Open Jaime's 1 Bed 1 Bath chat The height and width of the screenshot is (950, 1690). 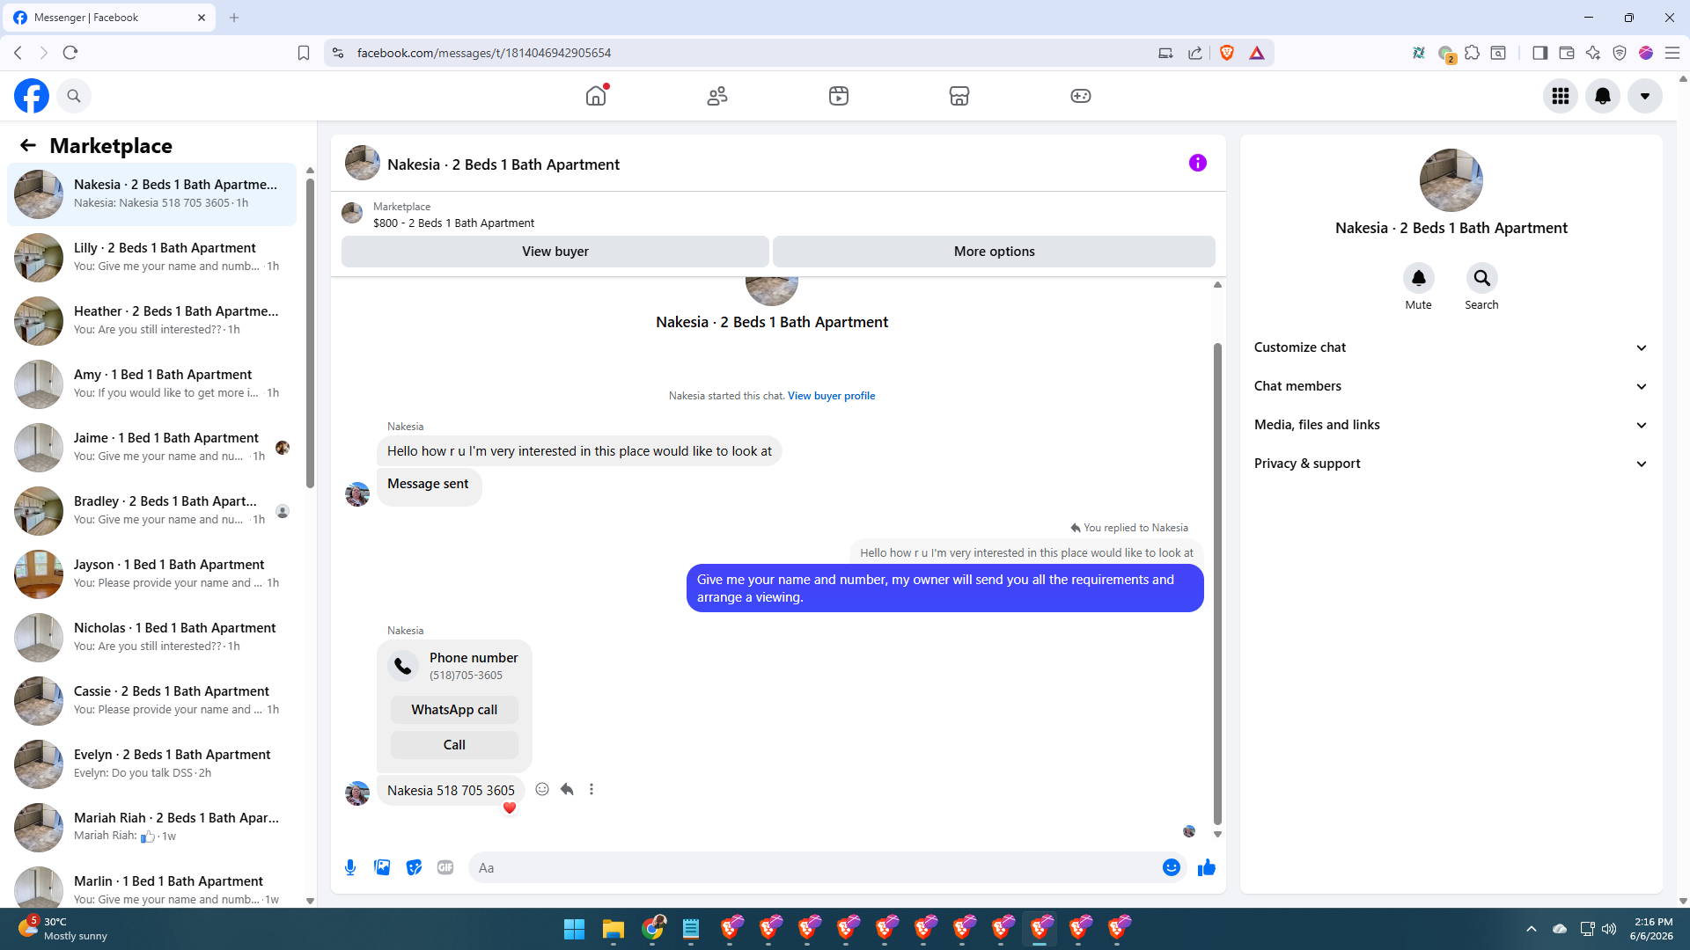(x=151, y=448)
